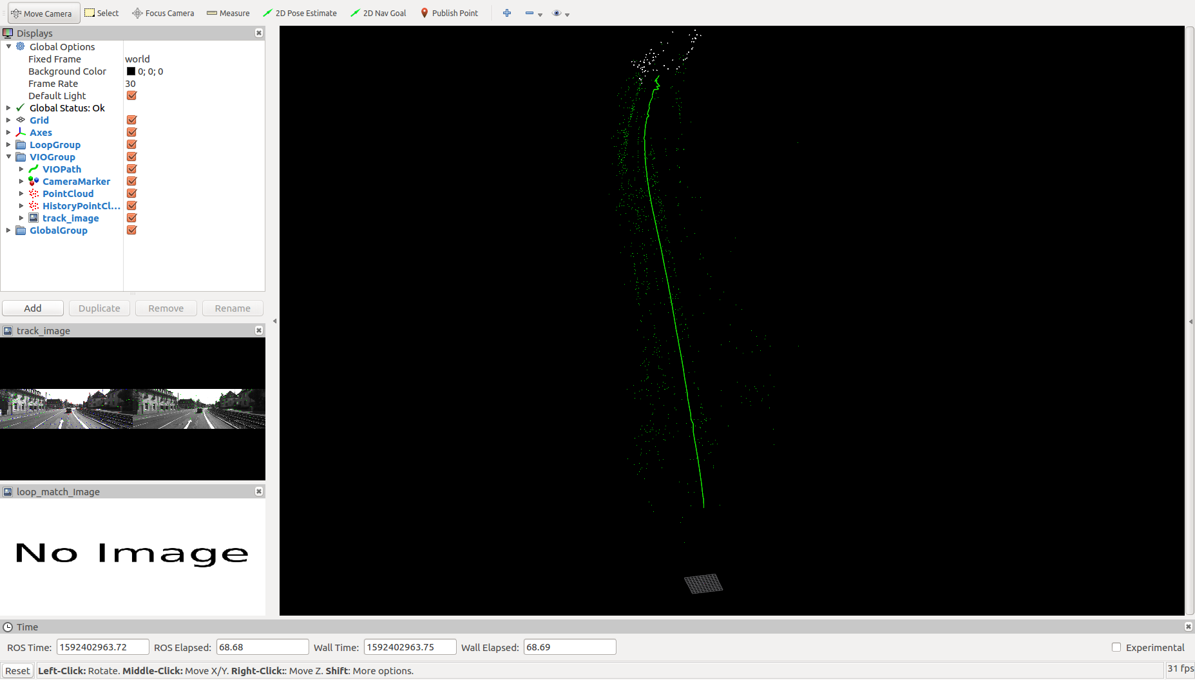Close the Time panel
This screenshot has width=1195, height=680.
(x=1189, y=627)
